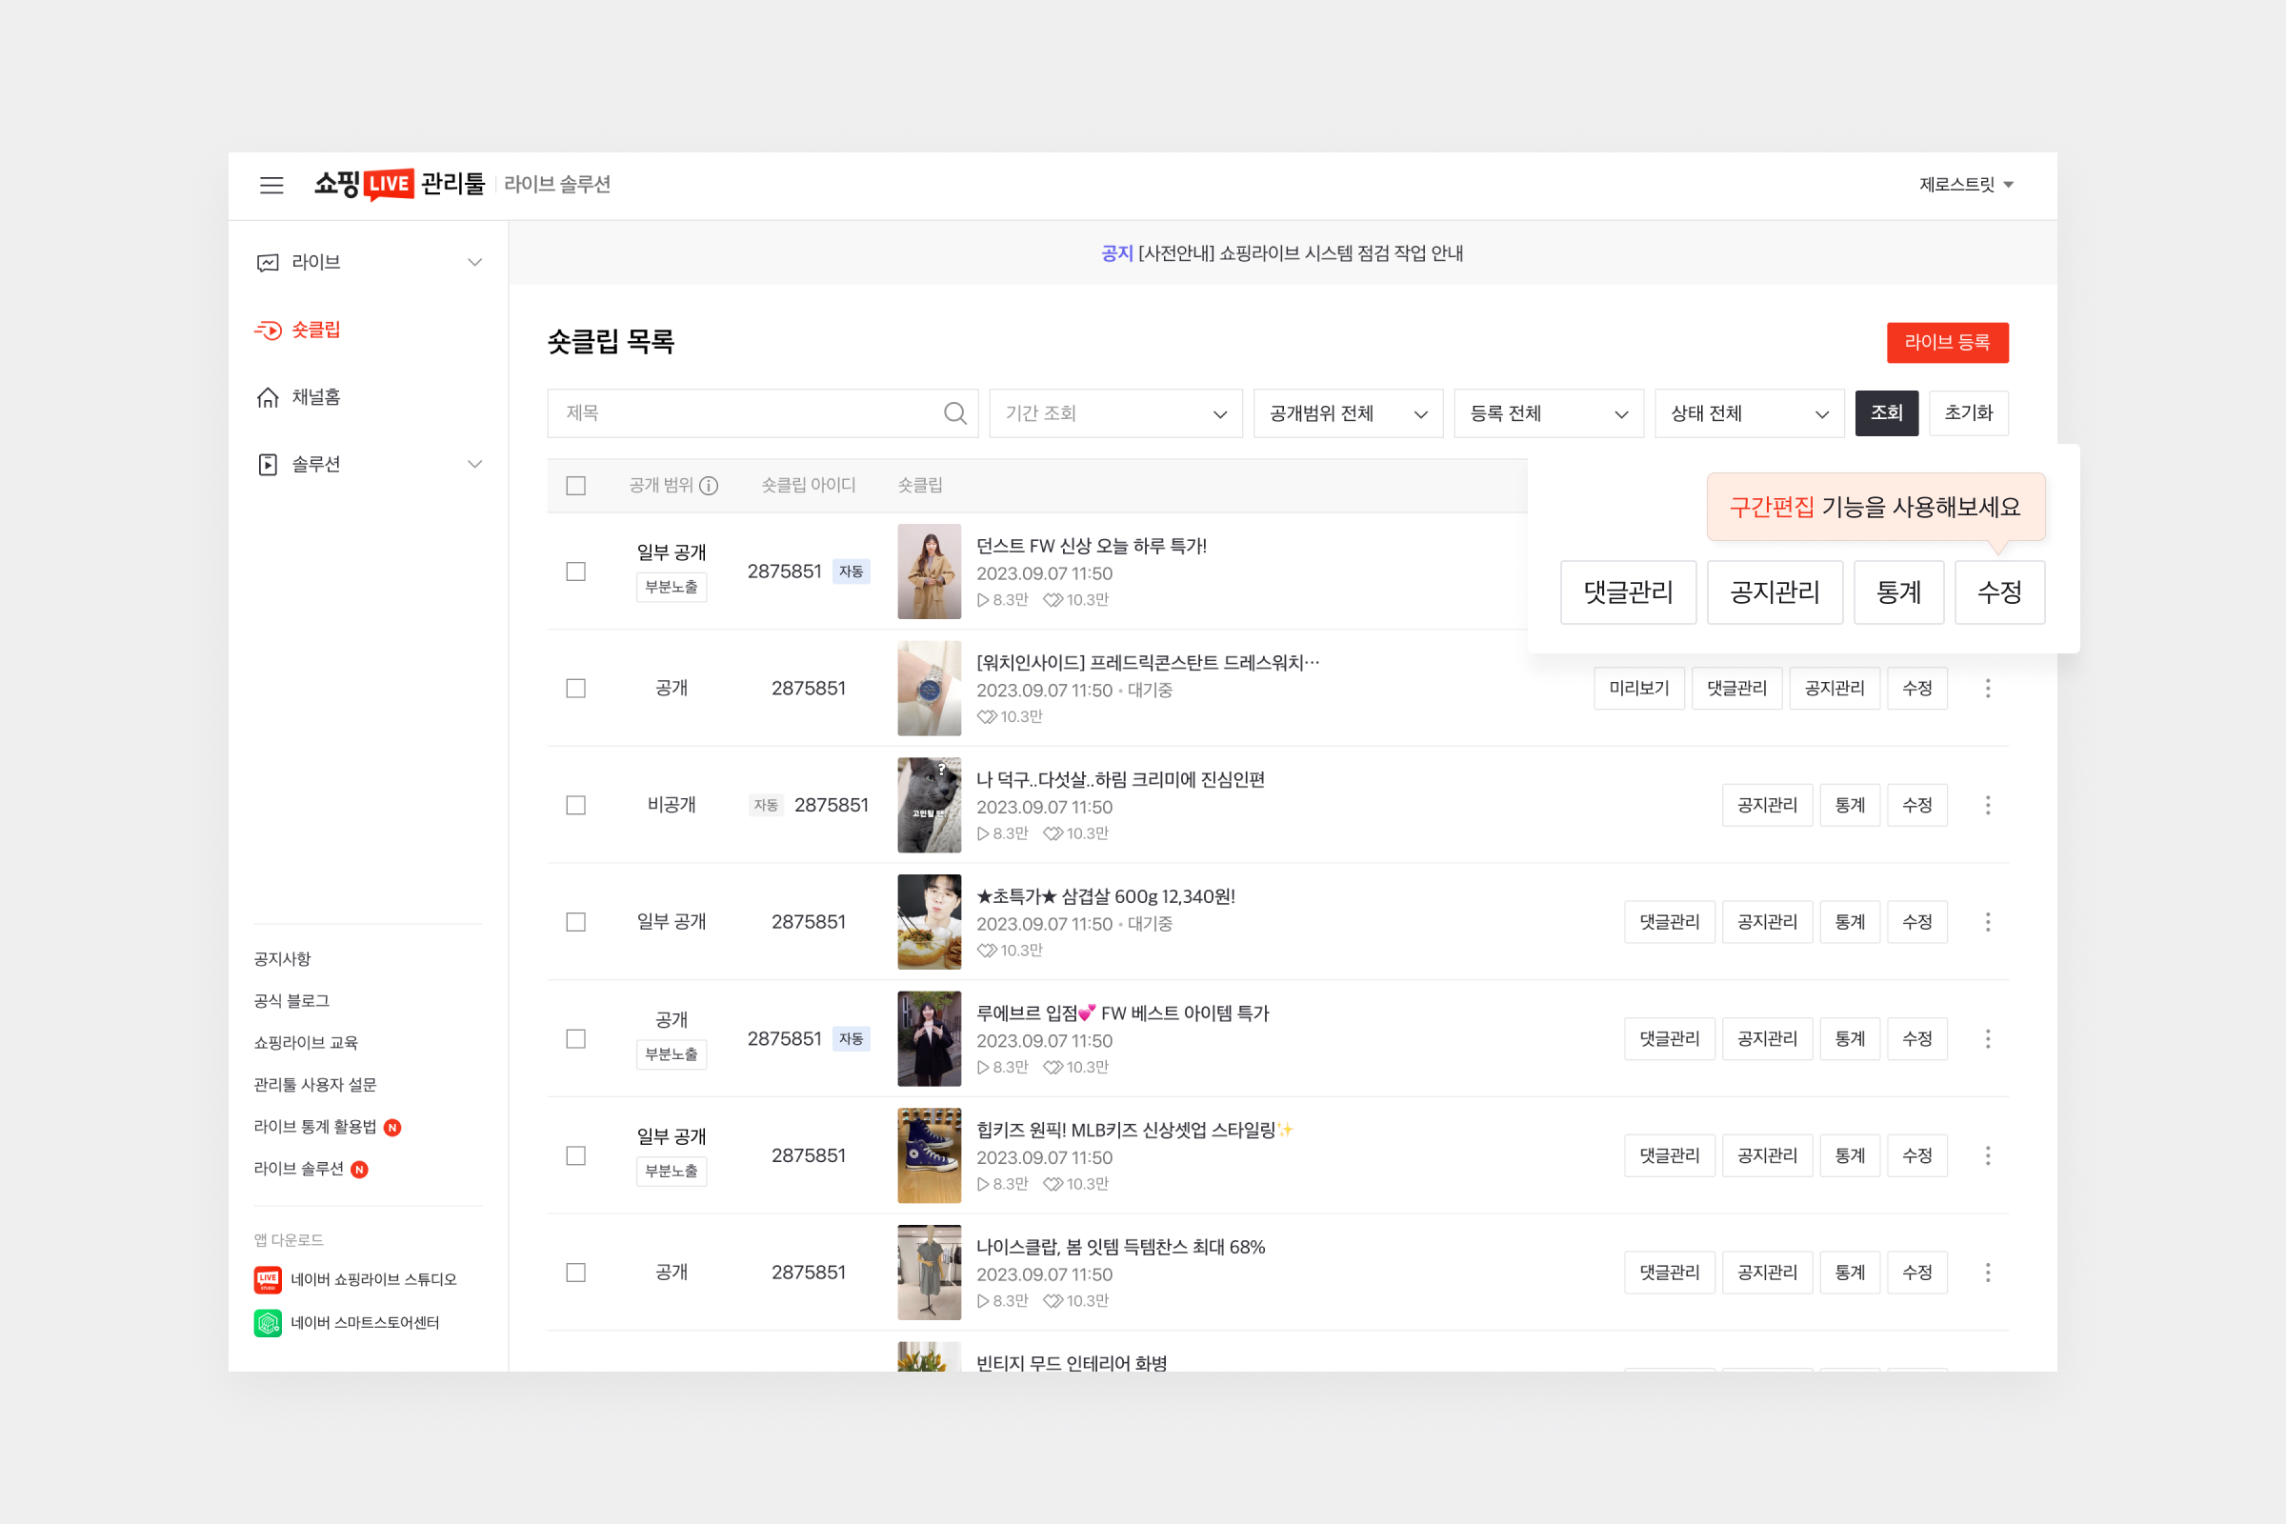This screenshot has height=1524, width=2286.
Task: Expand the 공개범위 전체 dropdown
Action: click(x=1347, y=414)
